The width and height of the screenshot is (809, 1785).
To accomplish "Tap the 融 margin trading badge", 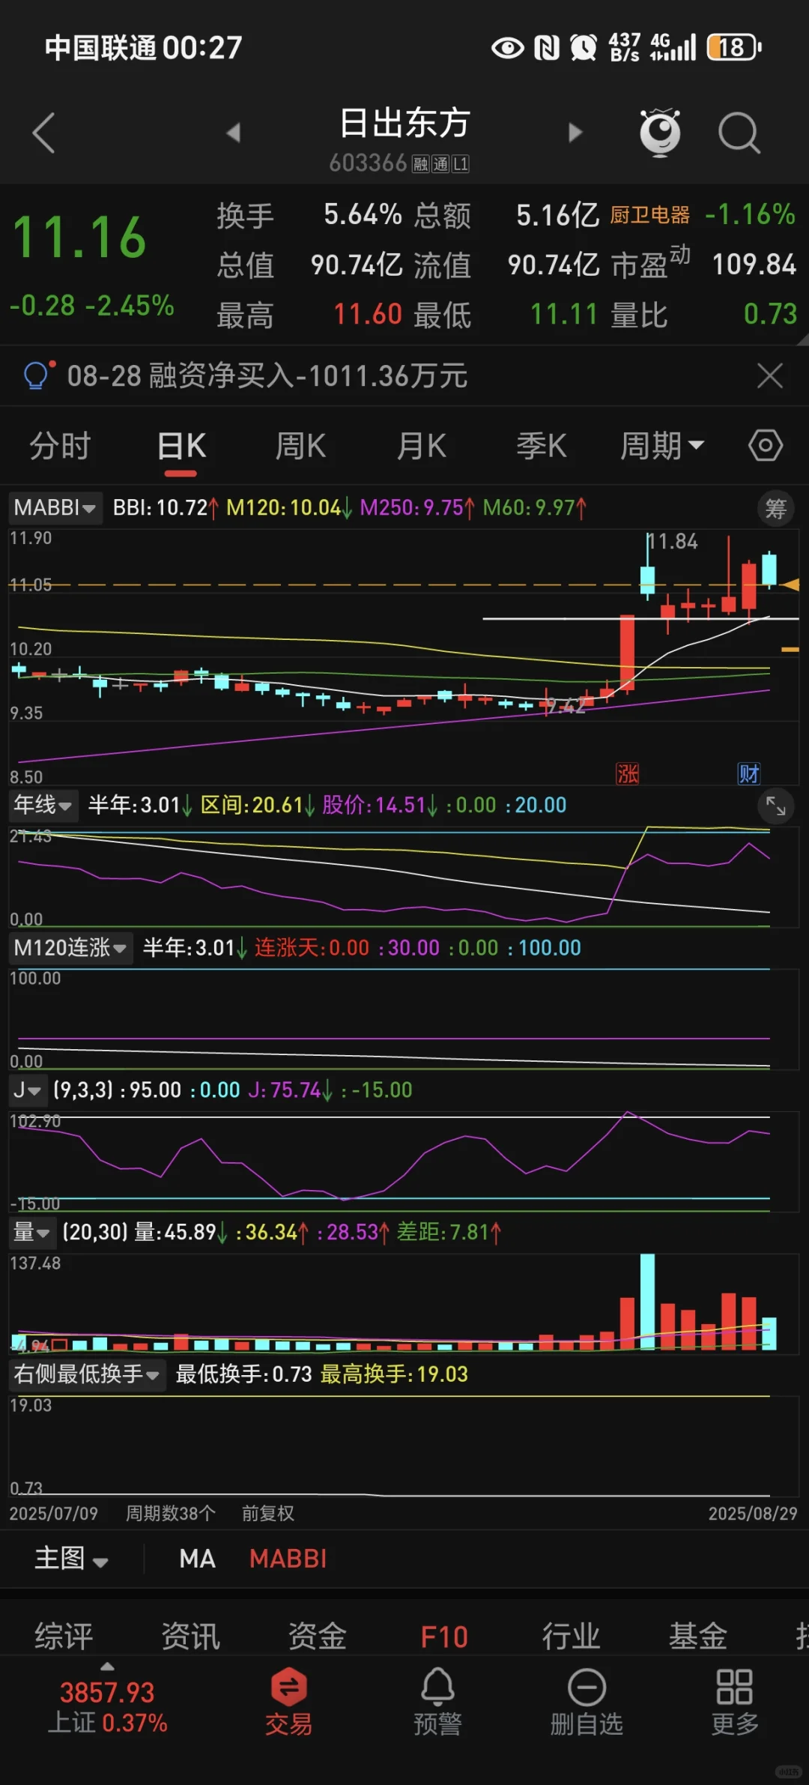I will click(420, 164).
